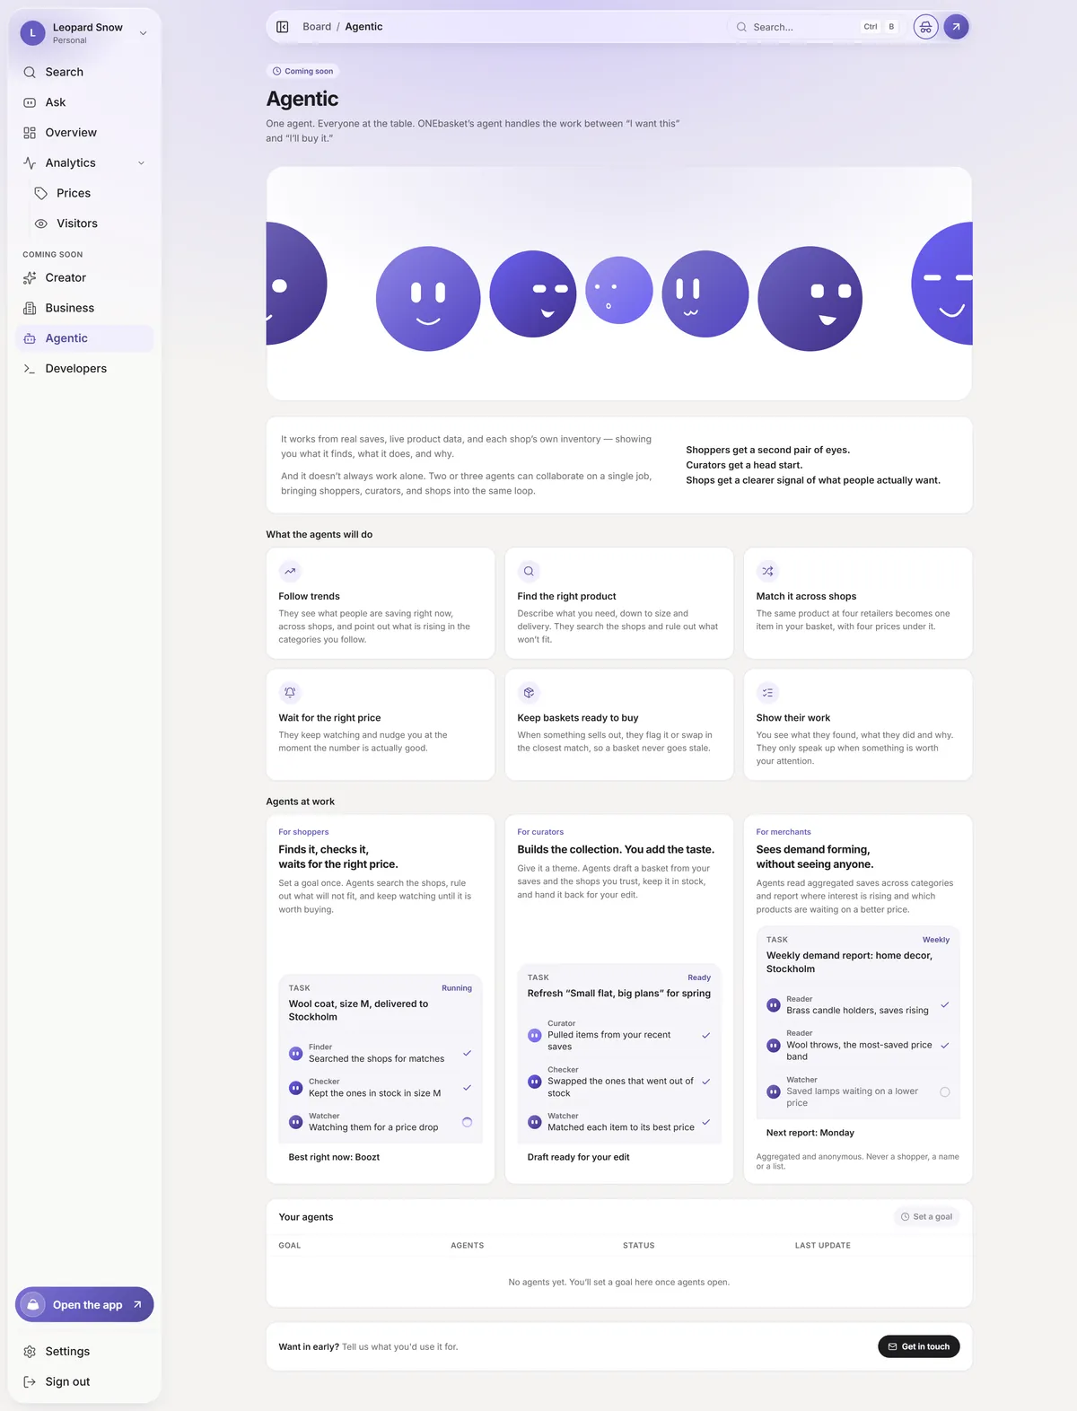Click Search magnifier icon in sidebar

click(x=30, y=72)
